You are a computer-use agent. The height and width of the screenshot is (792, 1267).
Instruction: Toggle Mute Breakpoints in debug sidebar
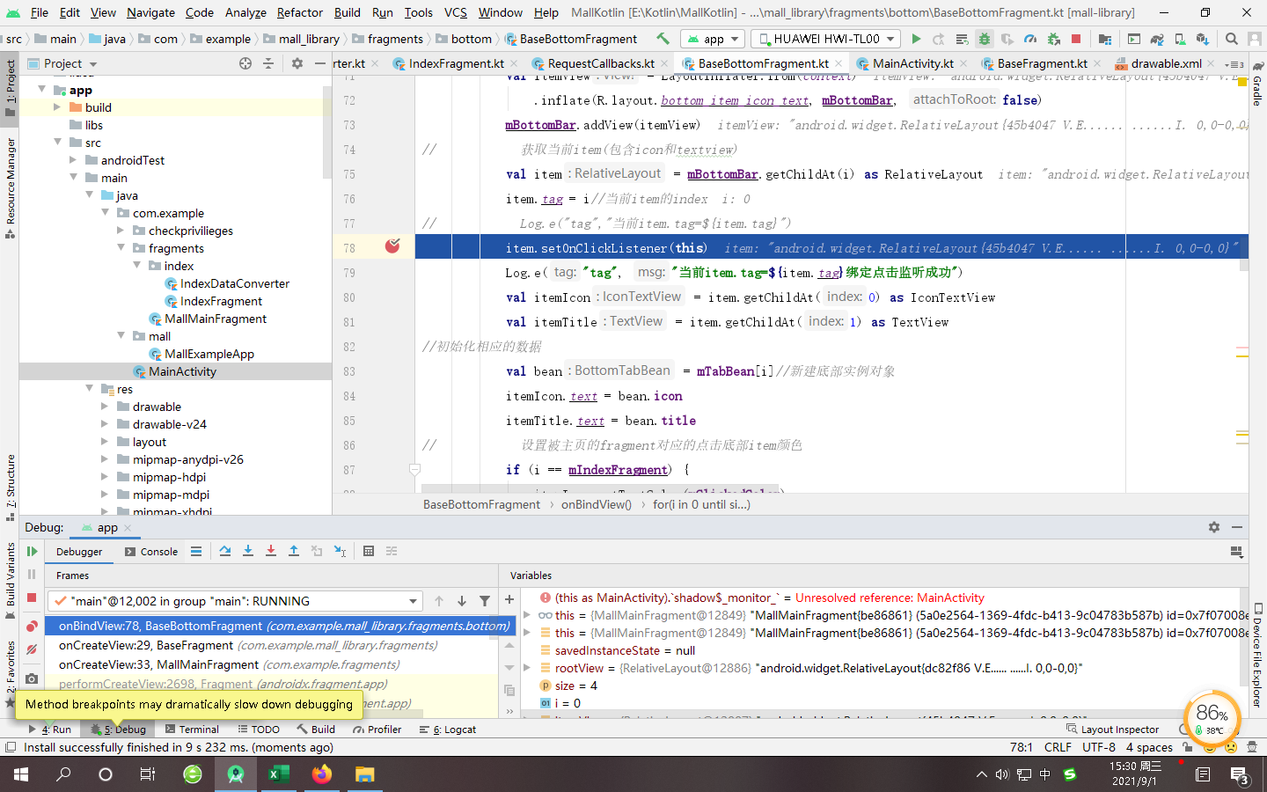pyautogui.click(x=32, y=649)
